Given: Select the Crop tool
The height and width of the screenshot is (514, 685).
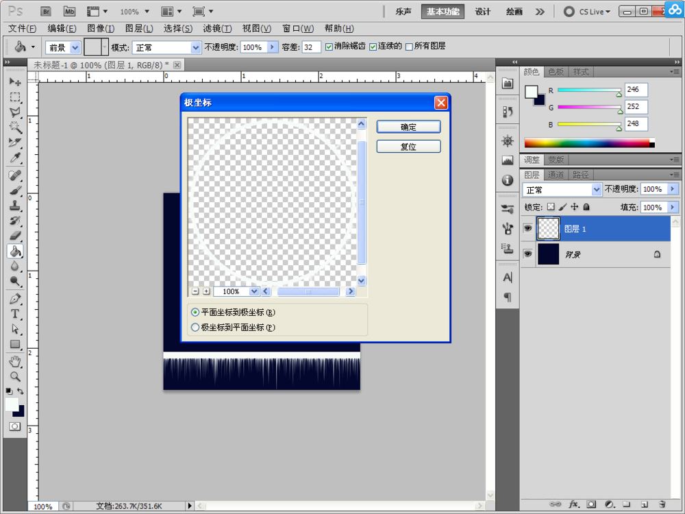Looking at the screenshot, I should (15, 142).
